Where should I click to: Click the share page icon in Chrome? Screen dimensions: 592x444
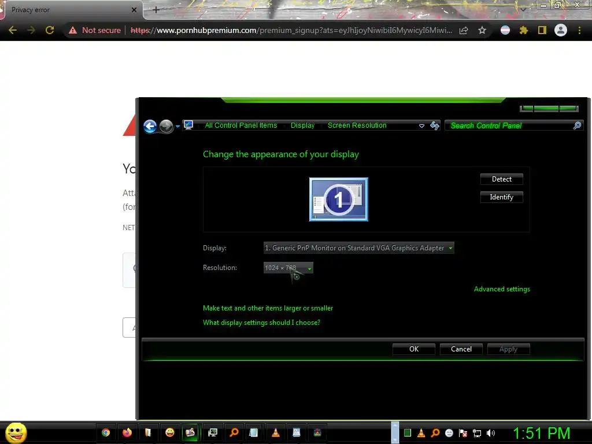coord(464,30)
